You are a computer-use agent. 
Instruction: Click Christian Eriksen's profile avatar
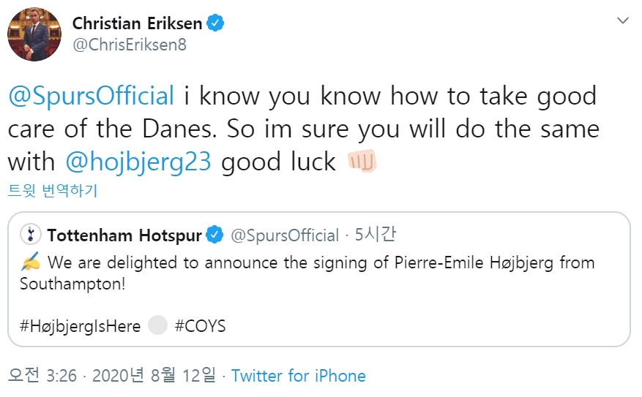tap(34, 34)
